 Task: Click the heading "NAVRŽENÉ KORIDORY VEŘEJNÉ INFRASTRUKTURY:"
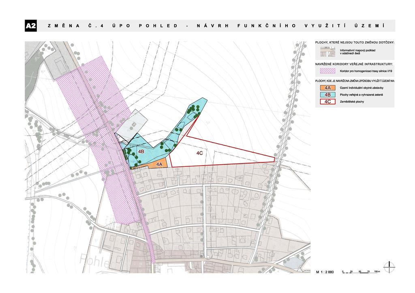click(354, 64)
